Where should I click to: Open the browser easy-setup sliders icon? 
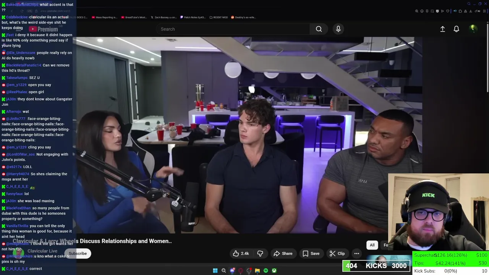[484, 11]
